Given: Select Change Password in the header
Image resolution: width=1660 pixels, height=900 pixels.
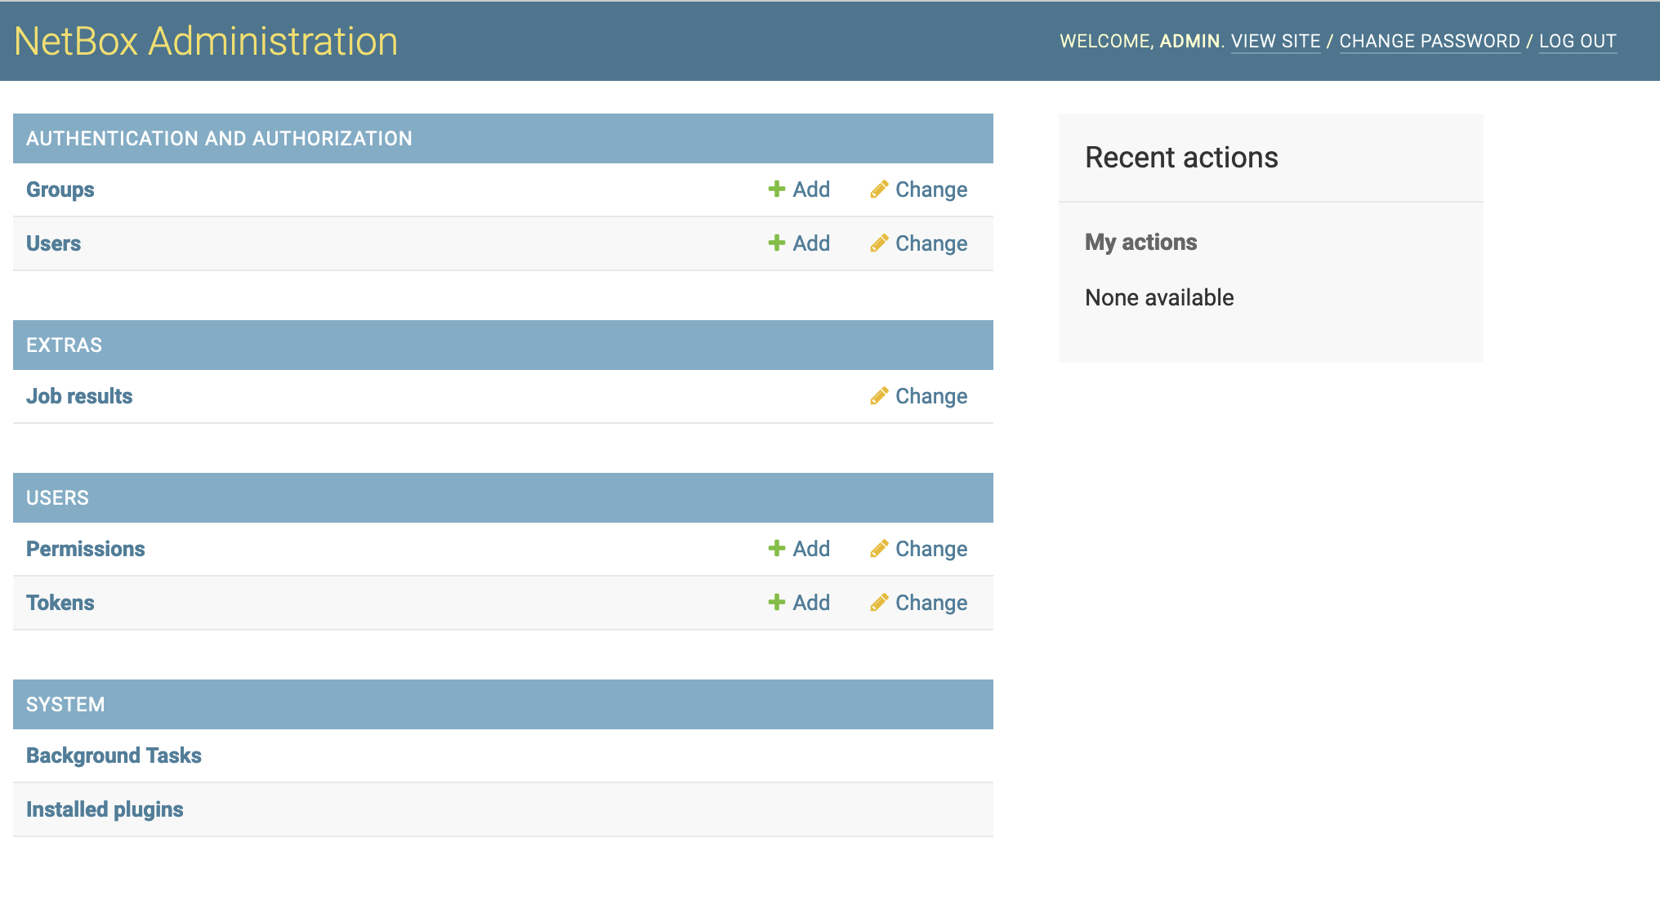Looking at the screenshot, I should point(1430,41).
